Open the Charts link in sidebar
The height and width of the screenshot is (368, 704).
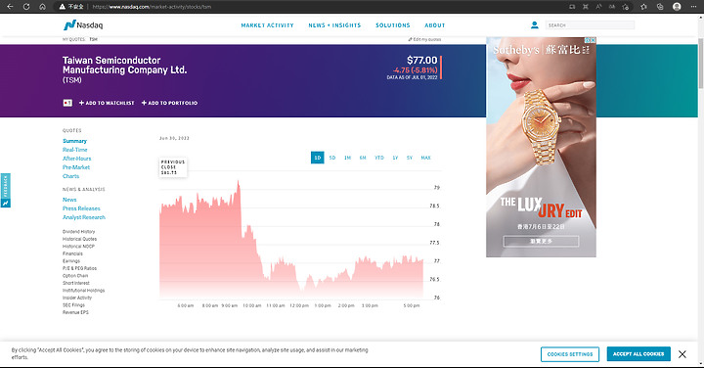pos(71,176)
